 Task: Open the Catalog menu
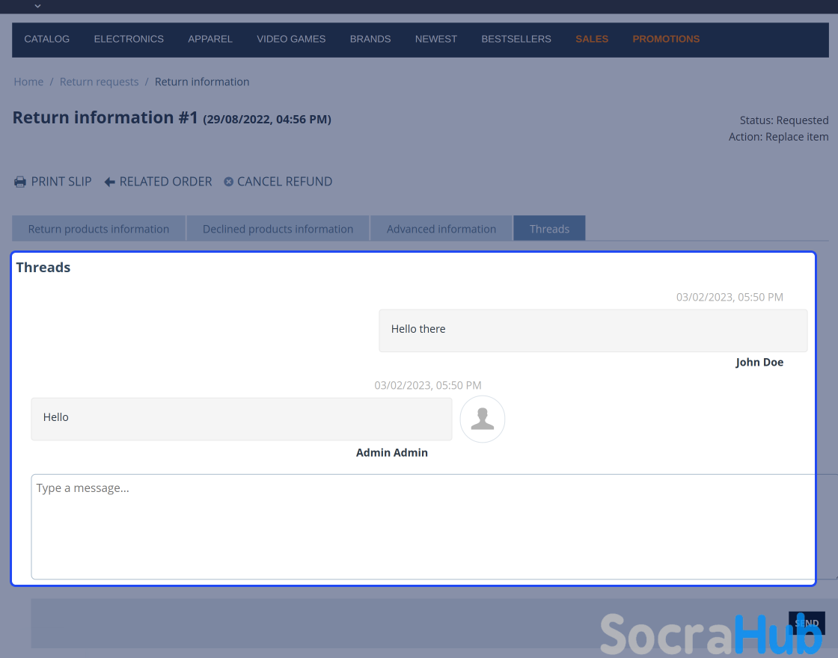(46, 39)
